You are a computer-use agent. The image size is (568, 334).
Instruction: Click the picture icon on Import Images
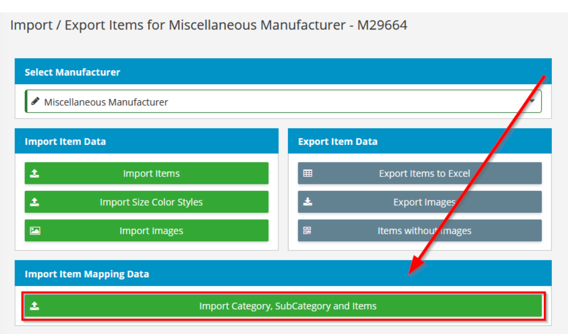click(x=35, y=231)
